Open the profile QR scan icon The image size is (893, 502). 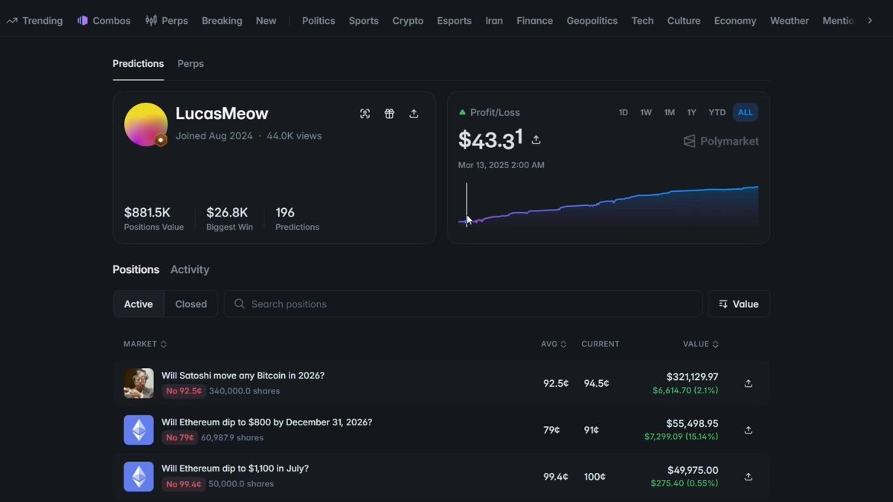[365, 114]
